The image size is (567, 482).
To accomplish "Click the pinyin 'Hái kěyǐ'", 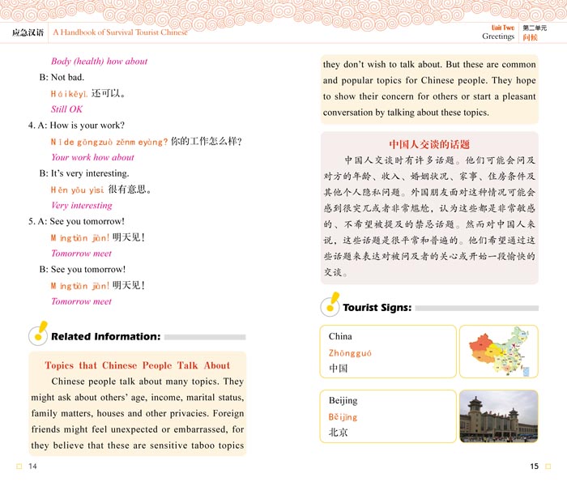I will tap(69, 94).
